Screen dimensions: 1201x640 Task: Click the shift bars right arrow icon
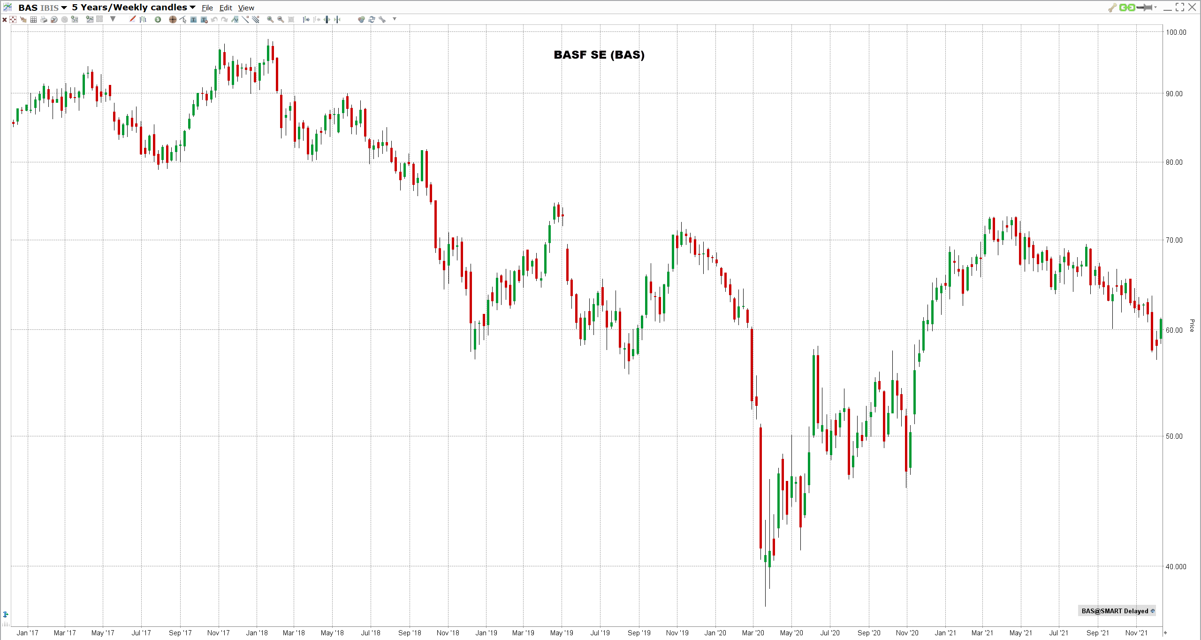pyautogui.click(x=306, y=19)
